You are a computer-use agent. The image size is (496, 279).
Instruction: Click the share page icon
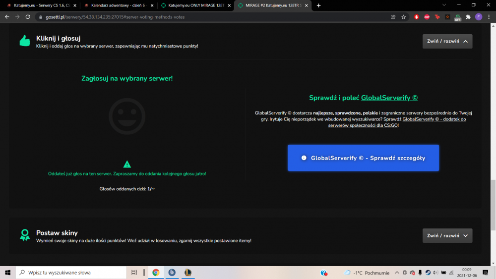tap(393, 17)
